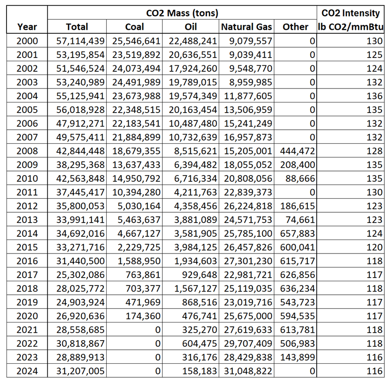Screen dimensions: 390x380
Task: Click the Other column header
Action: pyautogui.click(x=295, y=27)
